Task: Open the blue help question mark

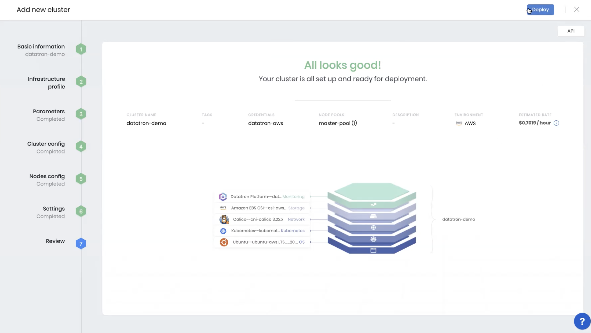Action: [582, 321]
